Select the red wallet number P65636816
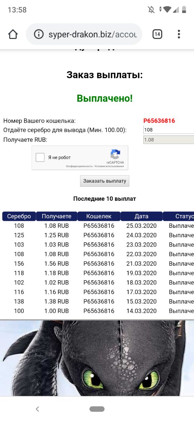 coord(159,121)
